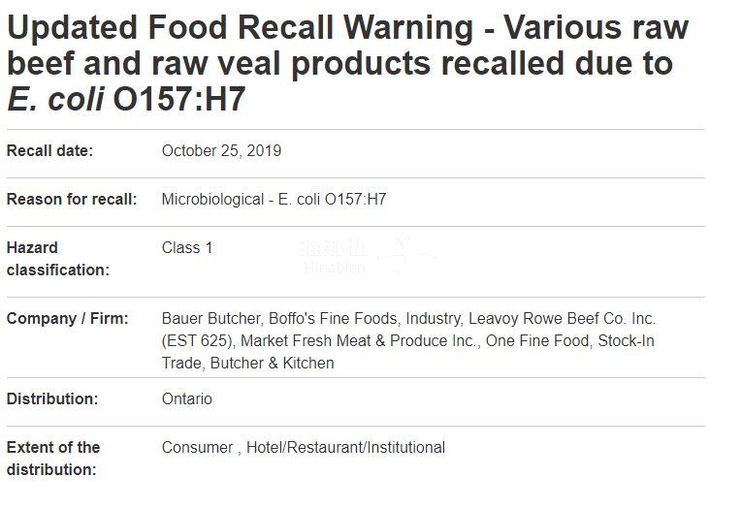Click Hotel/Restaurant/Institutional text
This screenshot has width=742, height=509.
pyautogui.click(x=345, y=447)
